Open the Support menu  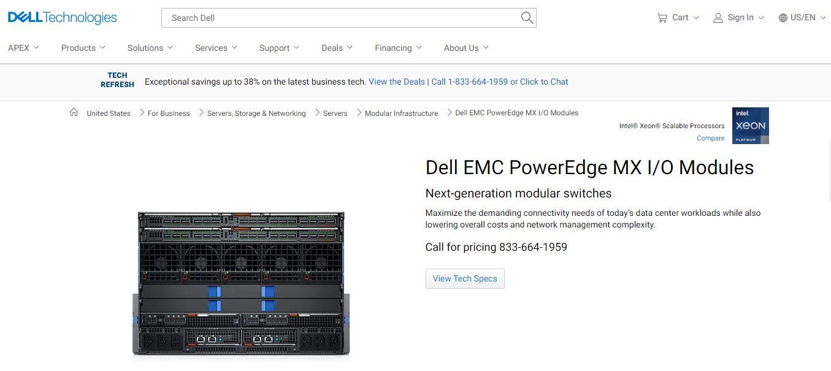279,48
